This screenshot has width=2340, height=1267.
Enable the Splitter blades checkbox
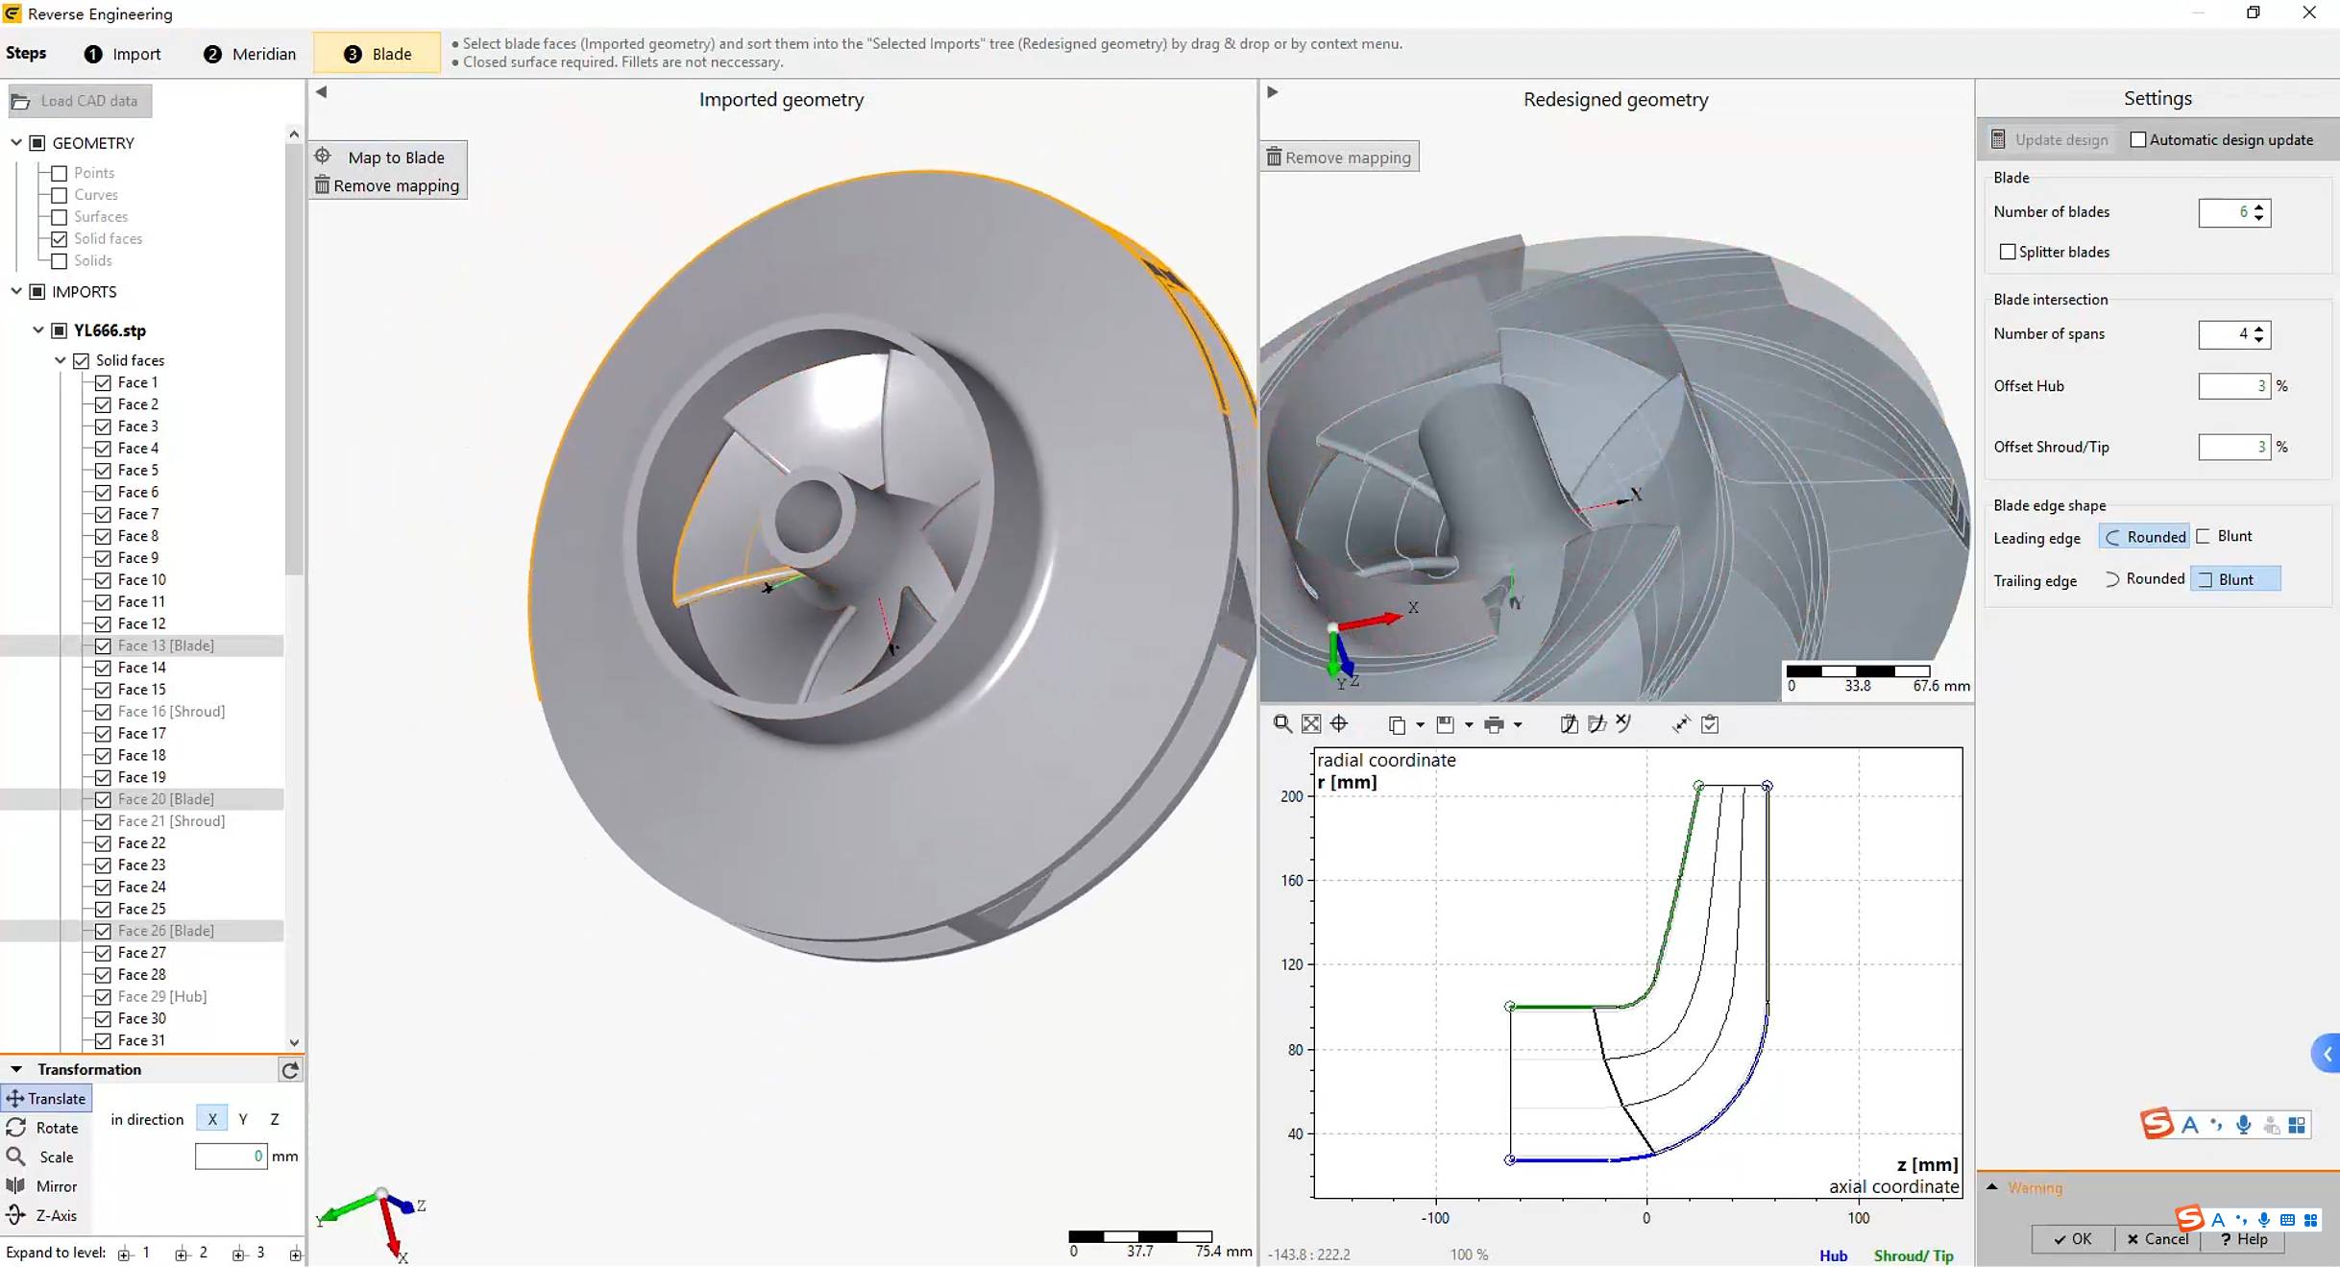point(2008,252)
